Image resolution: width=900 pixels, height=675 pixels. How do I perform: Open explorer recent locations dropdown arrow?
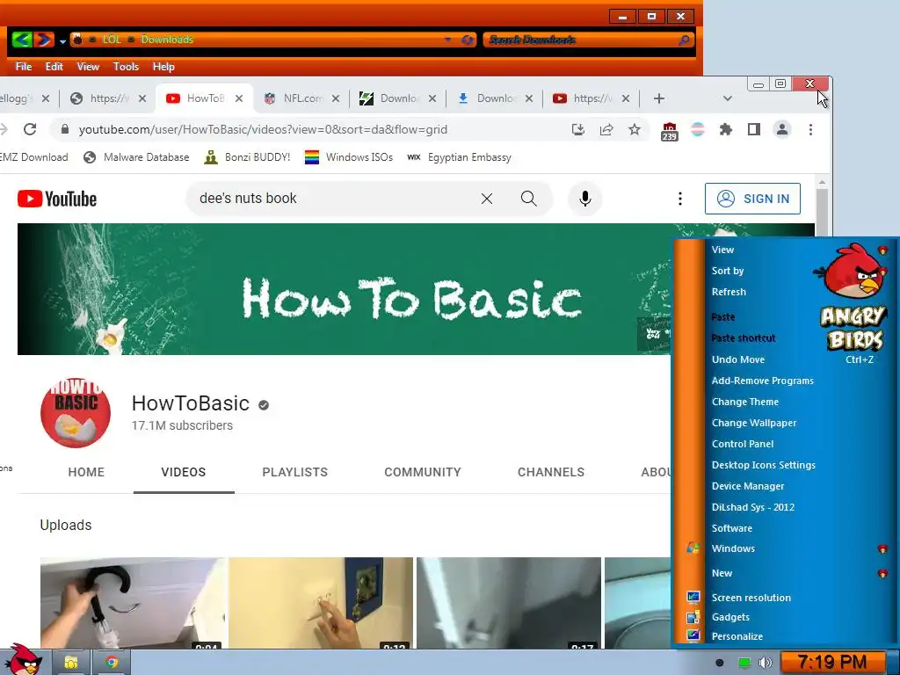coord(62,40)
